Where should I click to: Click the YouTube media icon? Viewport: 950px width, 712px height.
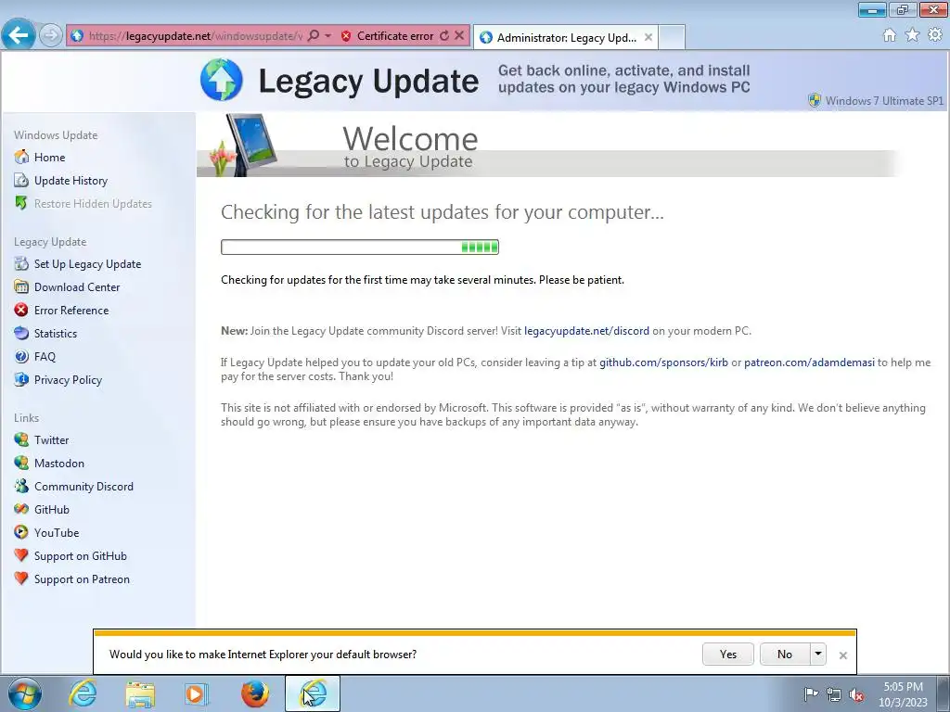21,533
